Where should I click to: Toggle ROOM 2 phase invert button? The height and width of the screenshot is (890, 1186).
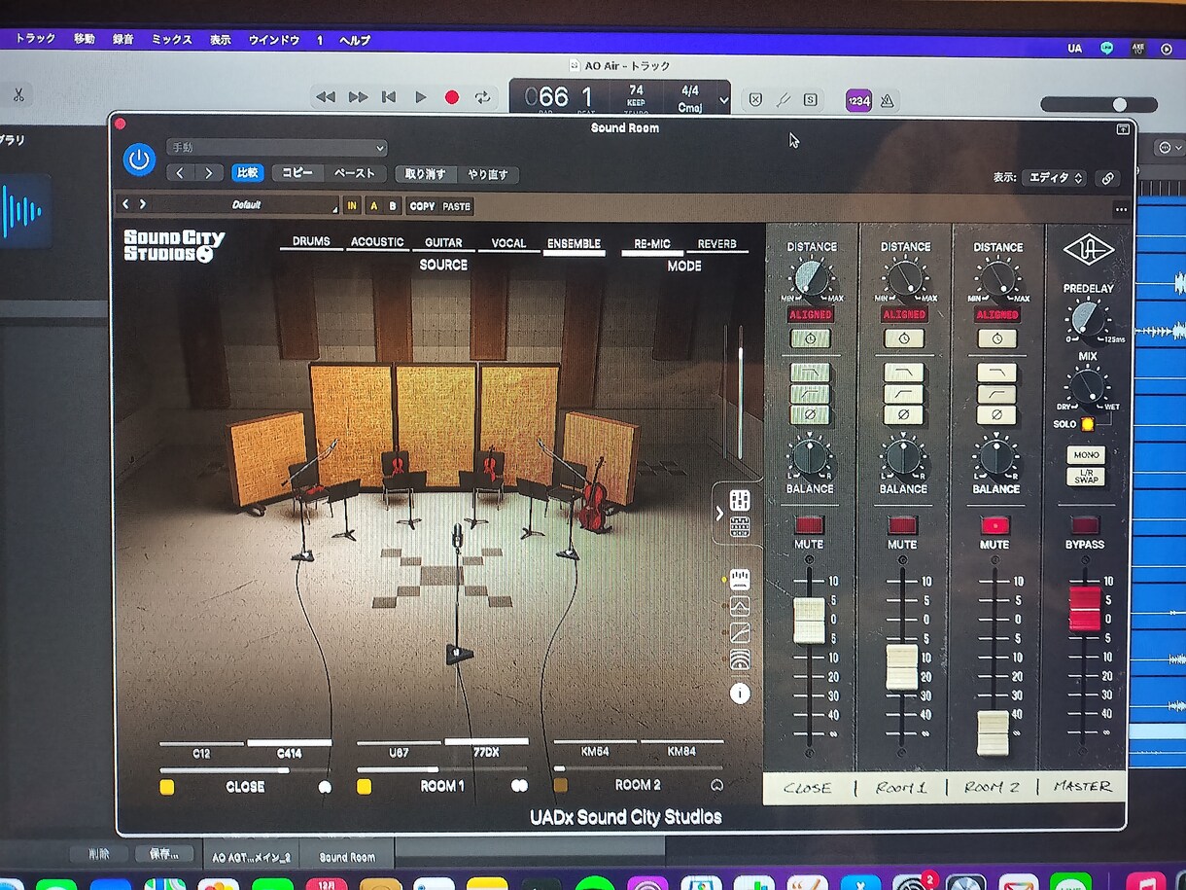pos(996,415)
